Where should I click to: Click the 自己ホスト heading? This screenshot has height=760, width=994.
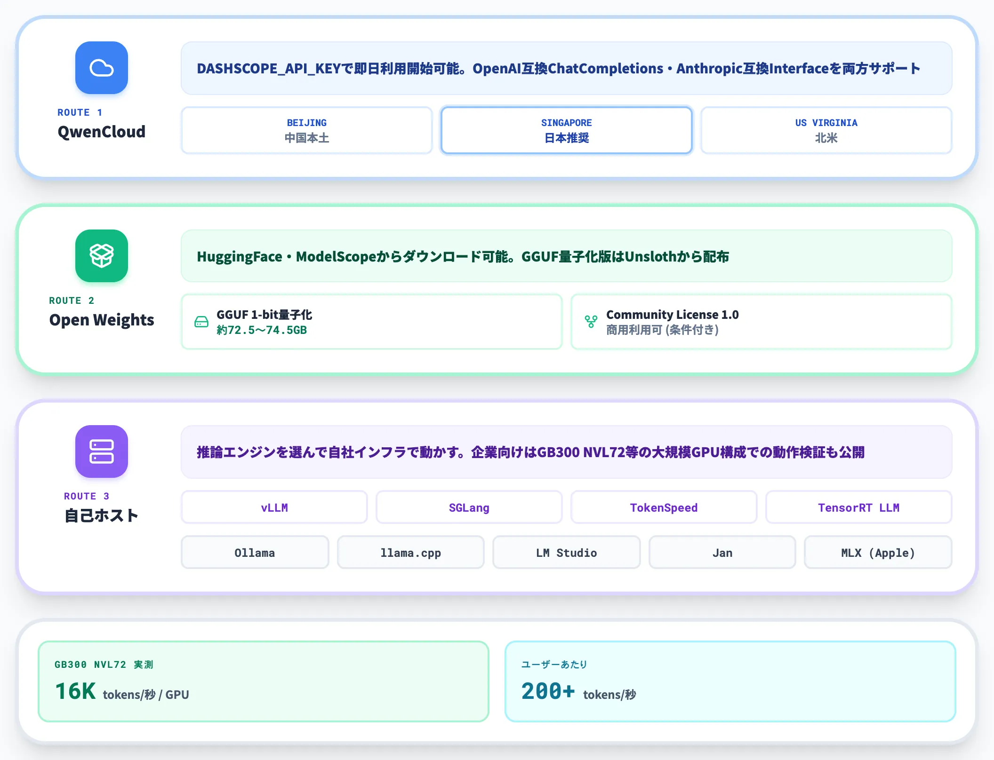pos(102,515)
